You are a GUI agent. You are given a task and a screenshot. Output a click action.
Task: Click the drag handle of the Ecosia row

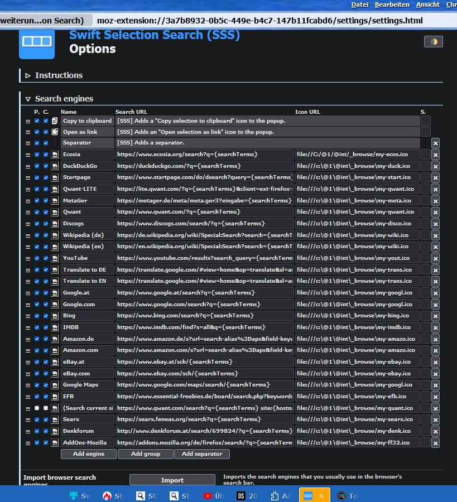pyautogui.click(x=27, y=155)
